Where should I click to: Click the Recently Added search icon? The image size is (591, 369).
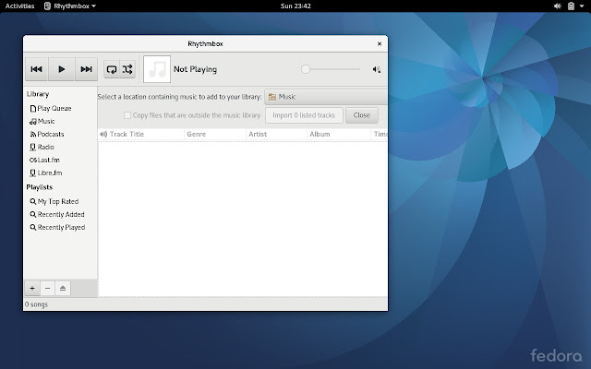click(x=33, y=215)
